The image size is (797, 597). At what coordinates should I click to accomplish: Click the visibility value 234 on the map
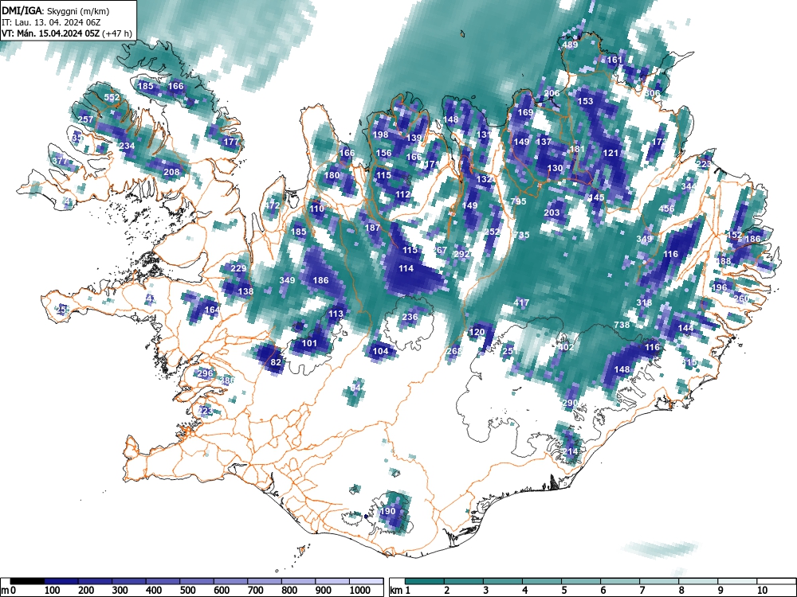(x=127, y=146)
